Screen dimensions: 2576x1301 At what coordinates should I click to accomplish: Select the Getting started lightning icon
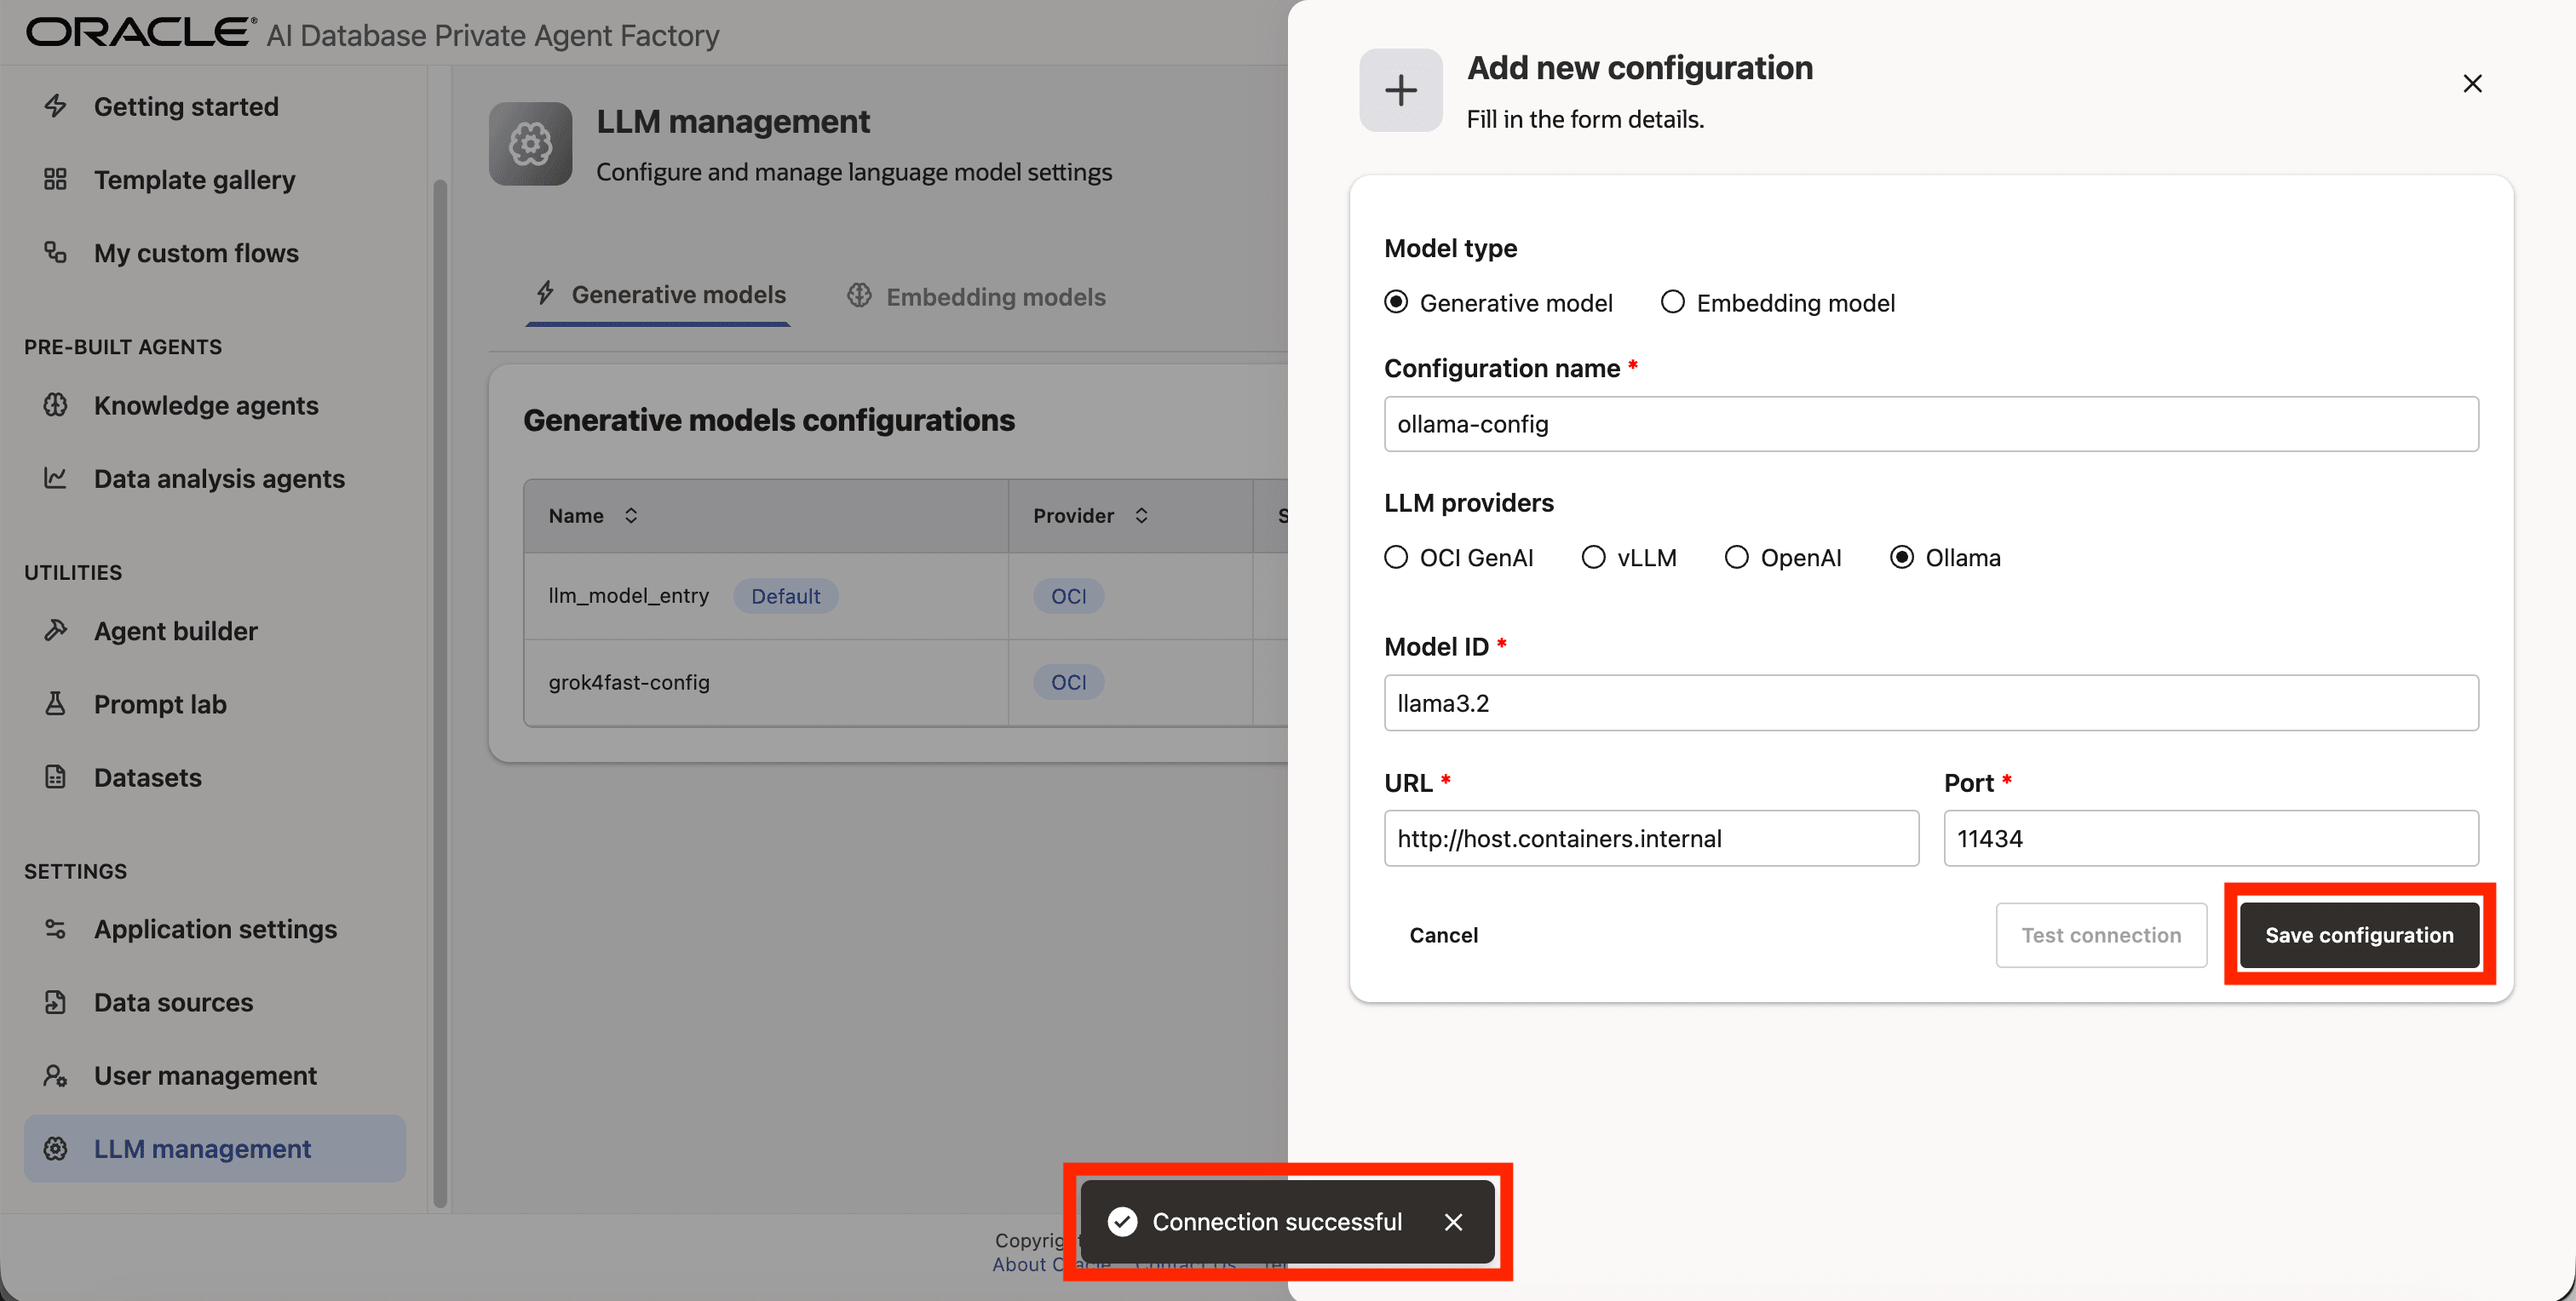(56, 106)
